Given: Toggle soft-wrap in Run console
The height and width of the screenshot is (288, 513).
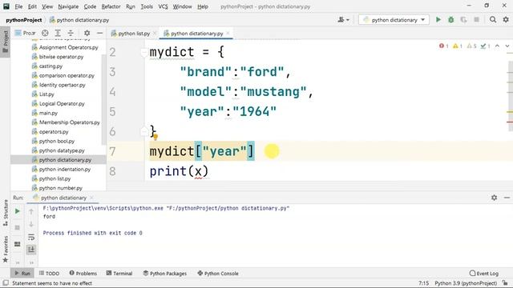Looking at the screenshot, I should click(x=31, y=237).
